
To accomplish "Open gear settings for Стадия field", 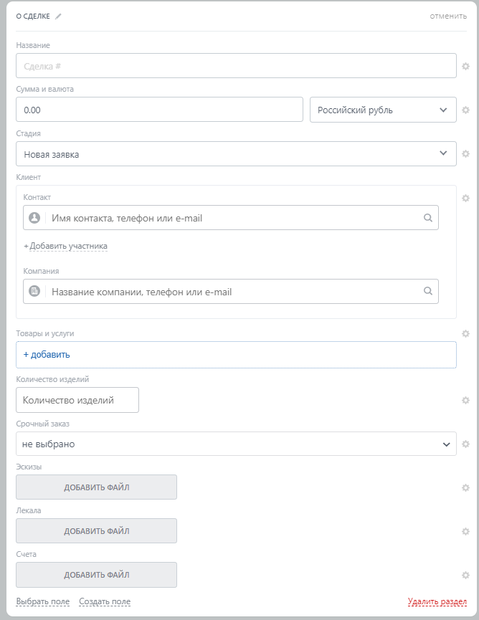I will 465,153.
